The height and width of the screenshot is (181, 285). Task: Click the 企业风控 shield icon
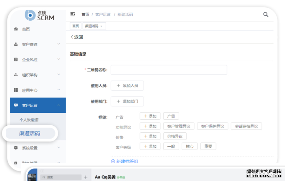[x=16, y=60]
